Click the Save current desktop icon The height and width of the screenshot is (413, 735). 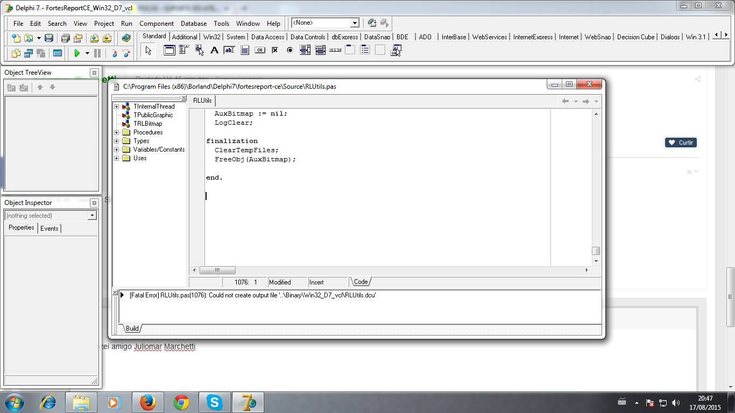pyautogui.click(x=372, y=23)
